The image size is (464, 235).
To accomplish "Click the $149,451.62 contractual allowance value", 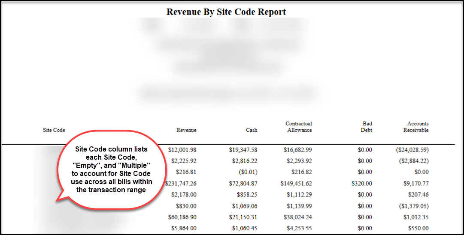I will tap(296, 183).
